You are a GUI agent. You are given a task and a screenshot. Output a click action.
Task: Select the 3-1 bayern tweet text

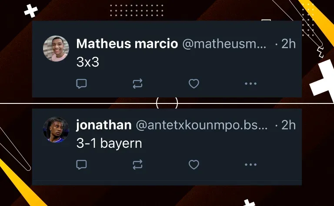(109, 143)
